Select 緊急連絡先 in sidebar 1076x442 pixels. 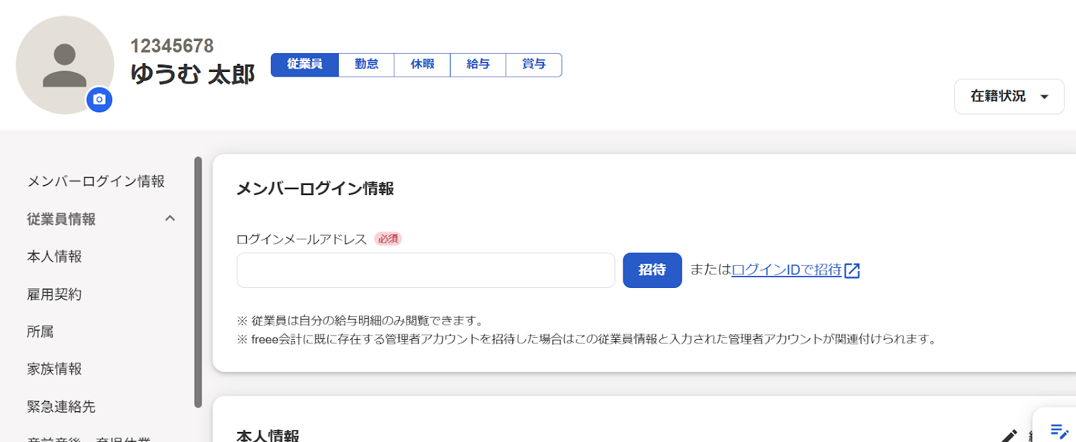[61, 406]
